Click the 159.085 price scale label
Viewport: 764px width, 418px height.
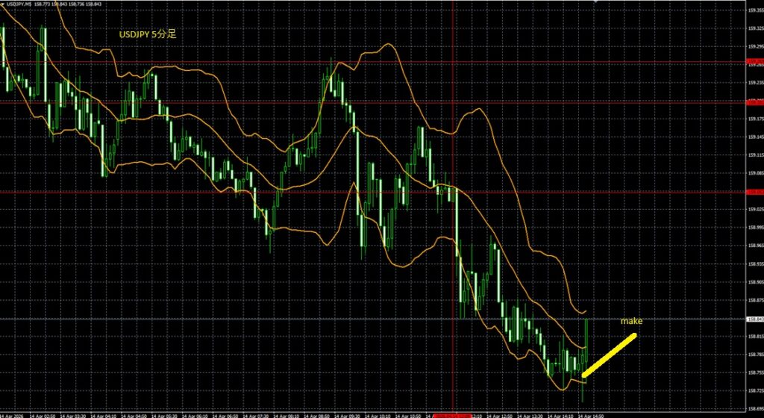click(x=755, y=173)
